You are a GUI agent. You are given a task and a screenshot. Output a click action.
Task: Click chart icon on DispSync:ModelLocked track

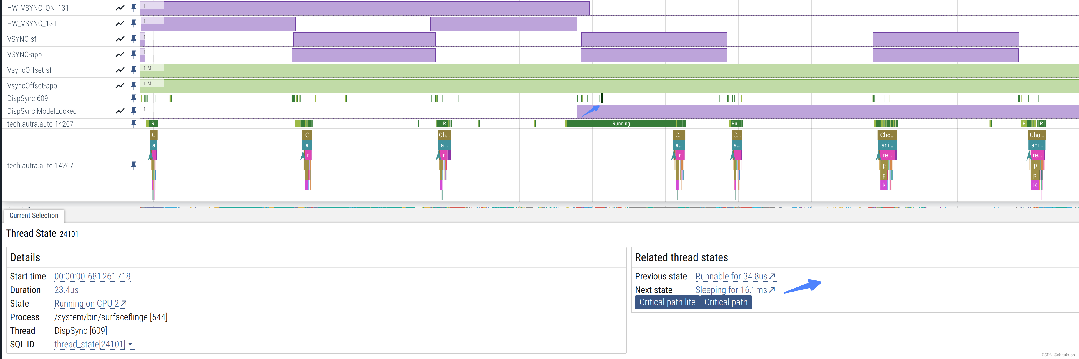[x=120, y=111]
